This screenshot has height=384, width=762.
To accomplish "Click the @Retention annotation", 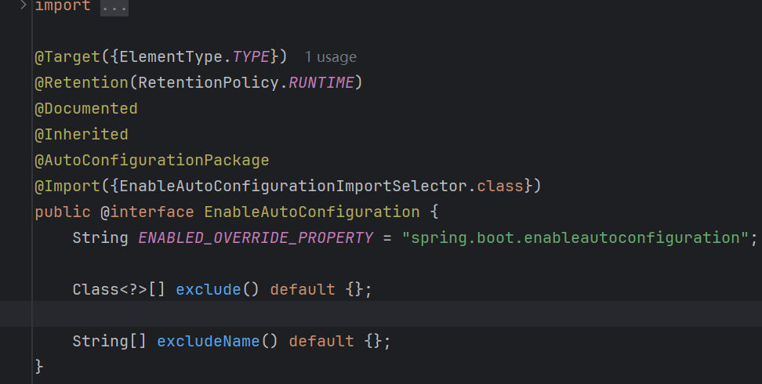I will point(82,82).
